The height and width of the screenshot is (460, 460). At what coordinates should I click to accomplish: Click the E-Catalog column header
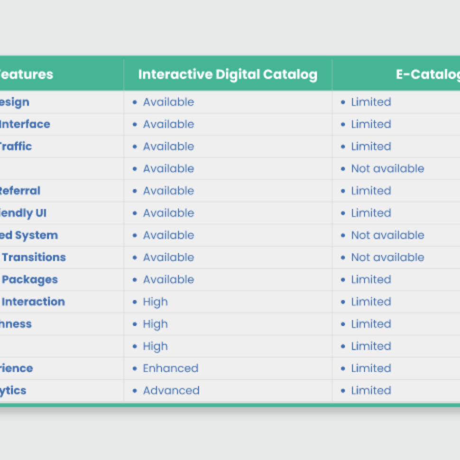pyautogui.click(x=428, y=74)
